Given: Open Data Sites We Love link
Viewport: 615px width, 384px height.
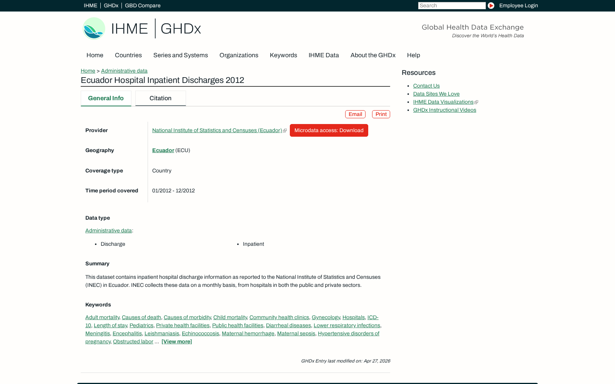Looking at the screenshot, I should coord(436,94).
